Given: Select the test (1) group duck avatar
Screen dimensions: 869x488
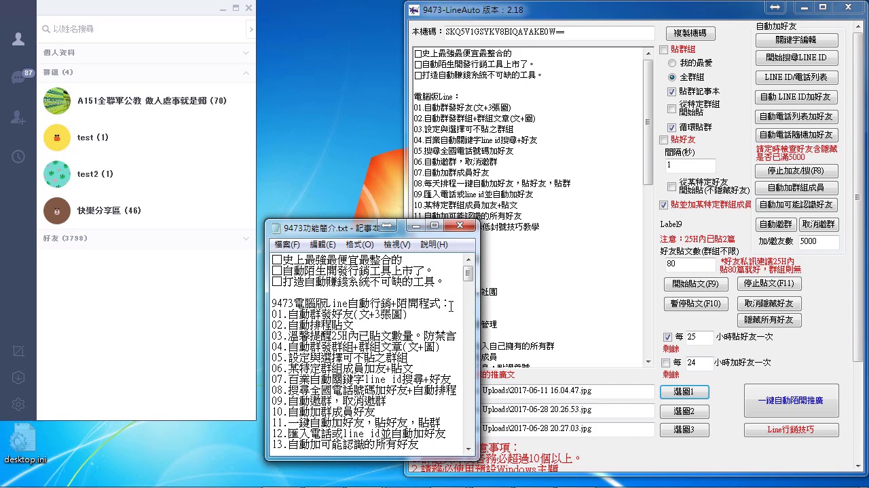Looking at the screenshot, I should pyautogui.click(x=57, y=138).
